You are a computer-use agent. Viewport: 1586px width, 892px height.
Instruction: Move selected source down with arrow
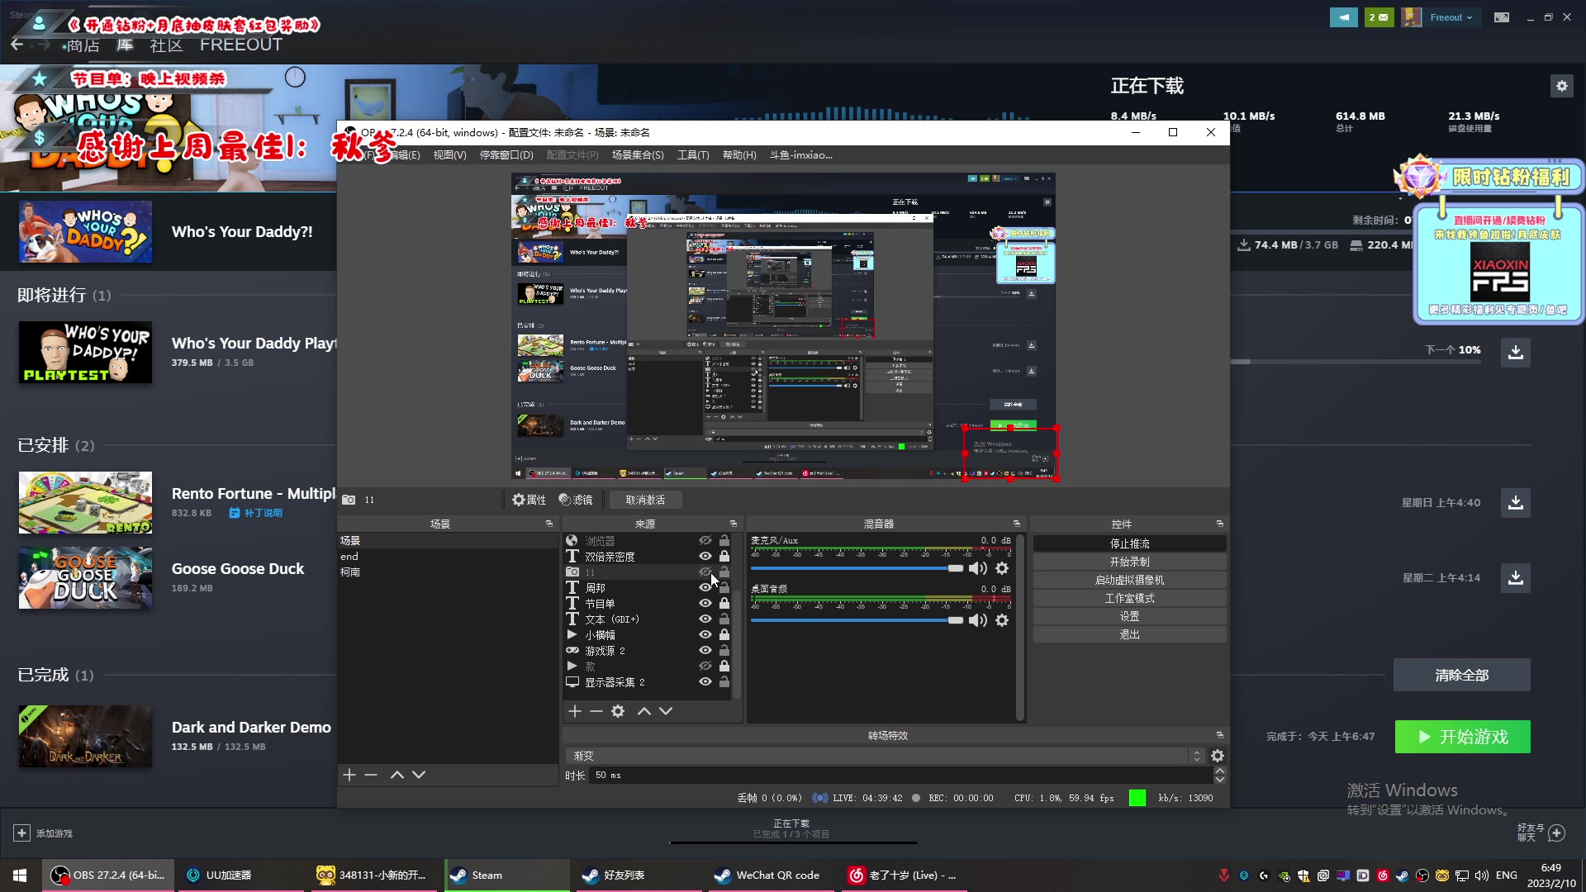[x=666, y=711]
